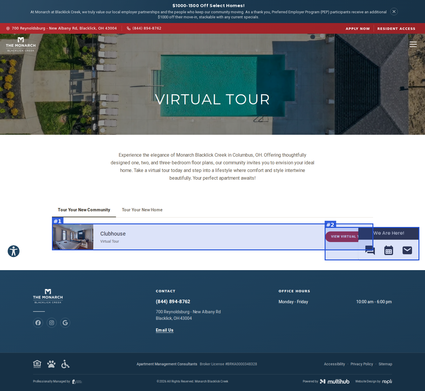Click the Equal Housing Opportunity icon

(x=37, y=364)
